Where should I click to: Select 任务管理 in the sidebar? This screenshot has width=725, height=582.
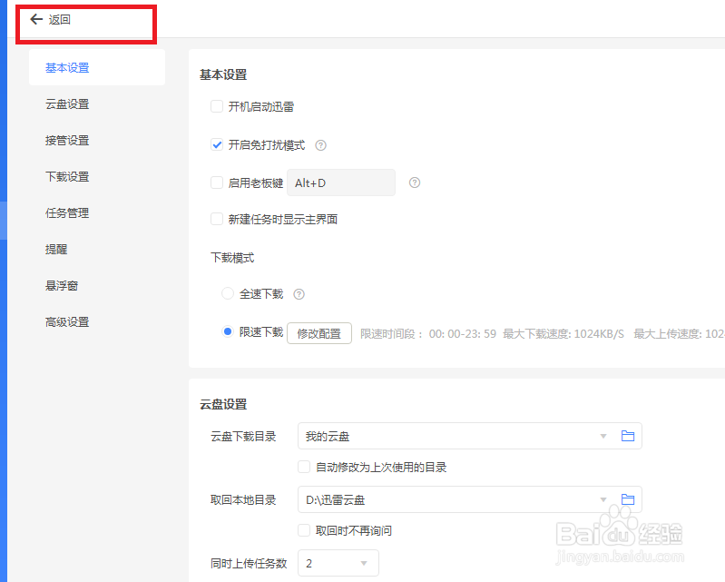[67, 212]
